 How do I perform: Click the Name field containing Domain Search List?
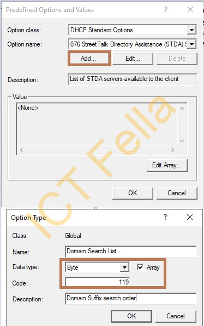(130, 252)
